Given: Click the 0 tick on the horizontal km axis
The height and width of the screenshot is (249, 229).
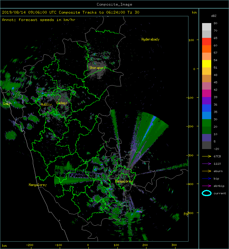Looking at the screenshot, I should pos(88,245).
